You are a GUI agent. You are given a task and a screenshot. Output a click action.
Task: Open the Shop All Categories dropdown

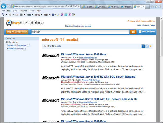17,32
